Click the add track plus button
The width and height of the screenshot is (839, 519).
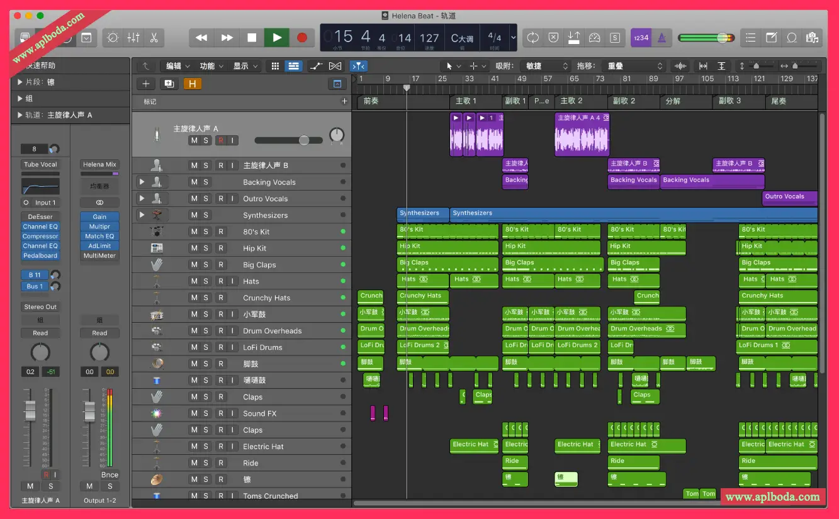(146, 84)
